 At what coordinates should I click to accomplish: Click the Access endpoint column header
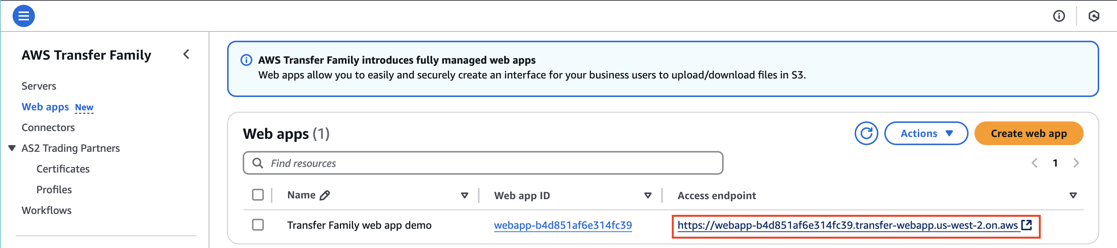[716, 196]
